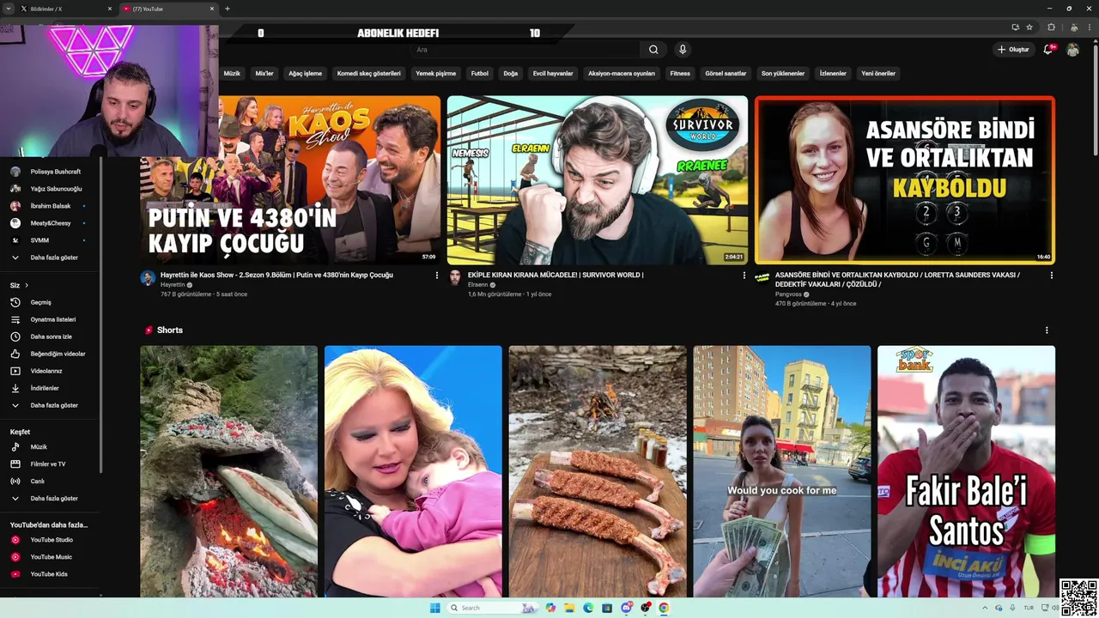The image size is (1099, 618).
Task: Click Hayrettin channel avatar under video
Action: [x=148, y=278]
